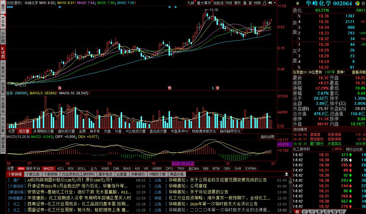This screenshot has width=366, height=214.
Task: Select the K线图 sidebar tab
Action: coord(3,53)
